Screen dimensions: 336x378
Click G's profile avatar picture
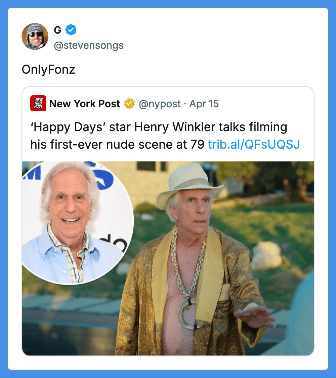point(35,37)
